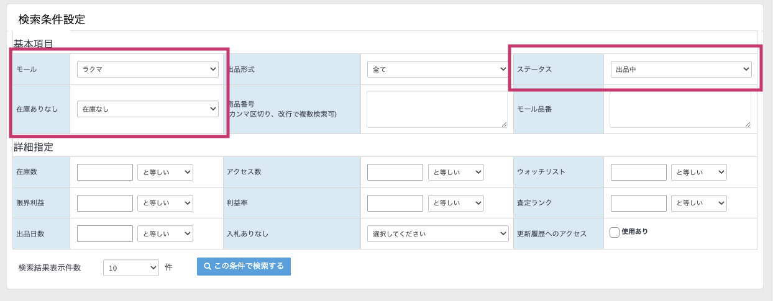Click the search button with magnifier icon
The image size is (773, 301).
pyautogui.click(x=244, y=266)
